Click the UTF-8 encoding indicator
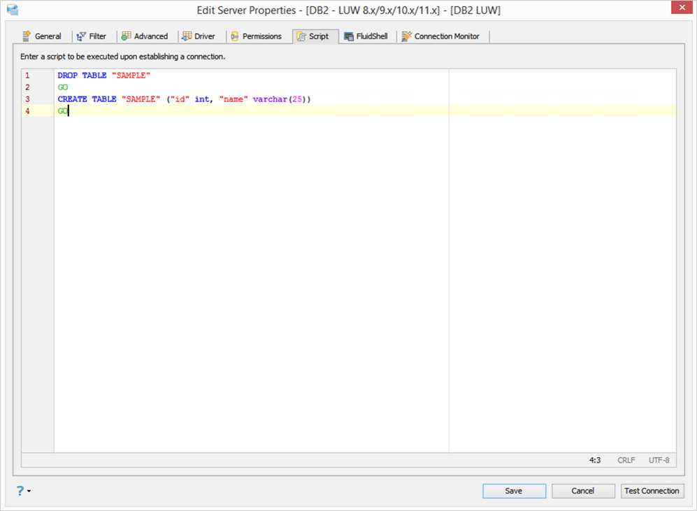The height and width of the screenshot is (511, 697). (x=659, y=461)
